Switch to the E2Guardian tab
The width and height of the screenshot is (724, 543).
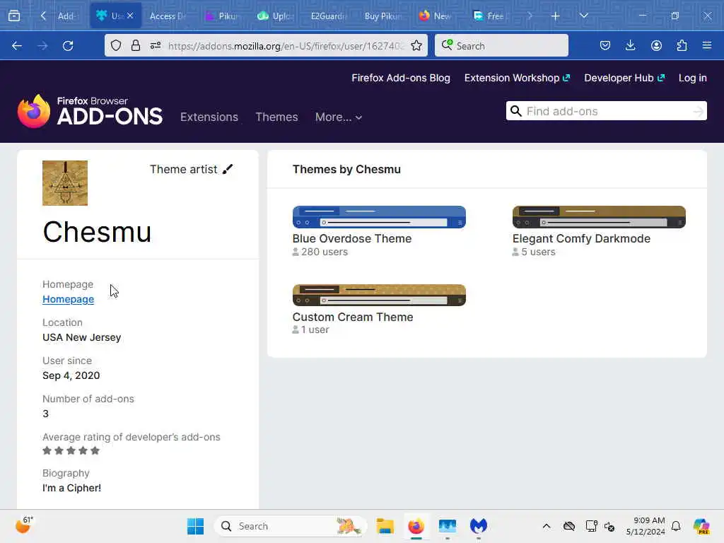tap(329, 16)
